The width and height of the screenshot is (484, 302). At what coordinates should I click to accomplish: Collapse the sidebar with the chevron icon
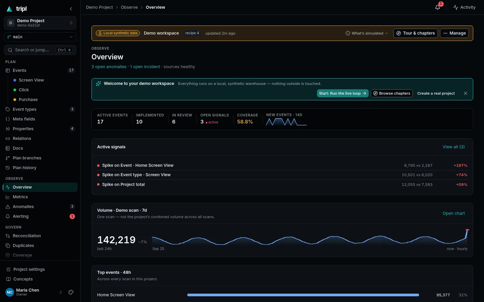[71, 9]
